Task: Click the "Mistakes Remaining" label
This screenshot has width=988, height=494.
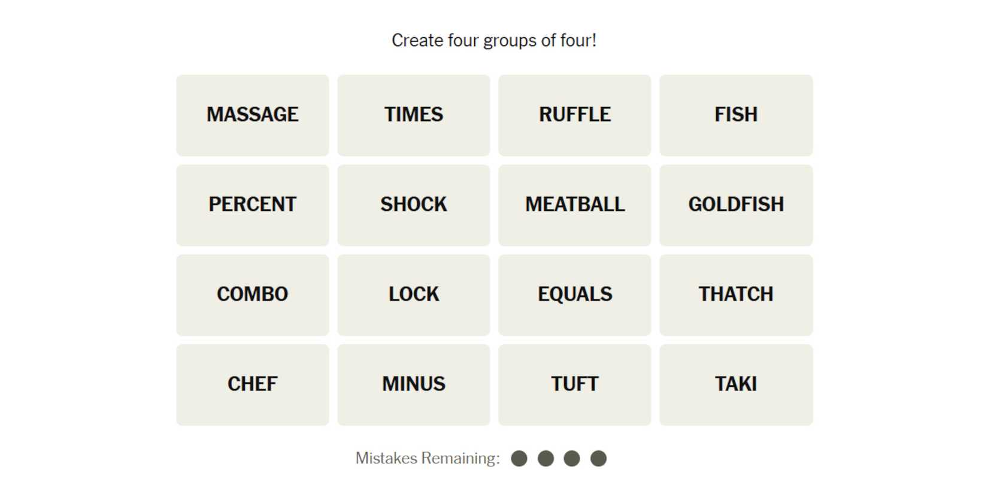Action: (x=428, y=459)
